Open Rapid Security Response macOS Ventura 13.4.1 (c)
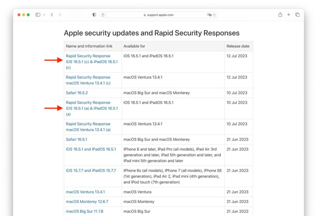 [x=88, y=80]
